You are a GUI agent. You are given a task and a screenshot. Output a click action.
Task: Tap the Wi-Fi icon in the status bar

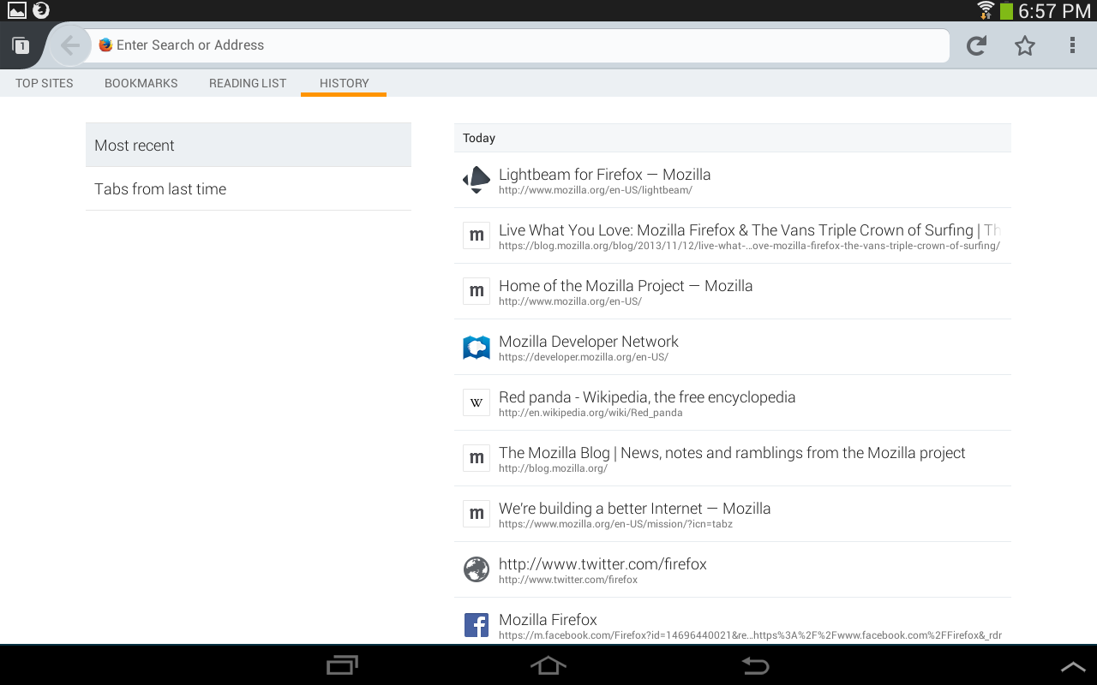[x=986, y=10]
